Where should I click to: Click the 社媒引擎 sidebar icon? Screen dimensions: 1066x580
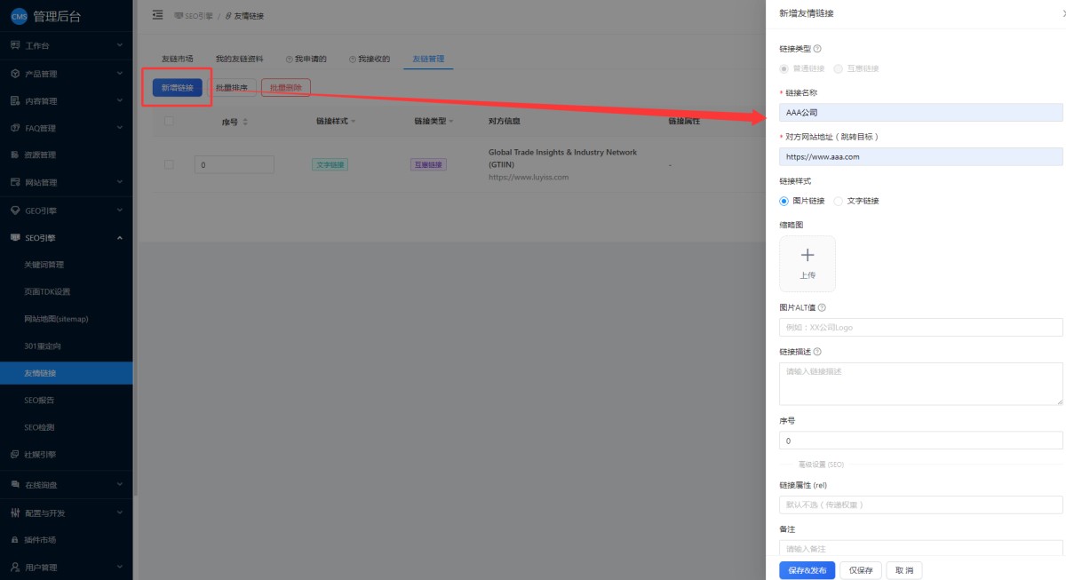(15, 455)
